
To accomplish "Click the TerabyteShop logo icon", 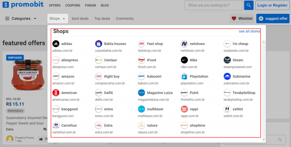I will pos(227,93).
